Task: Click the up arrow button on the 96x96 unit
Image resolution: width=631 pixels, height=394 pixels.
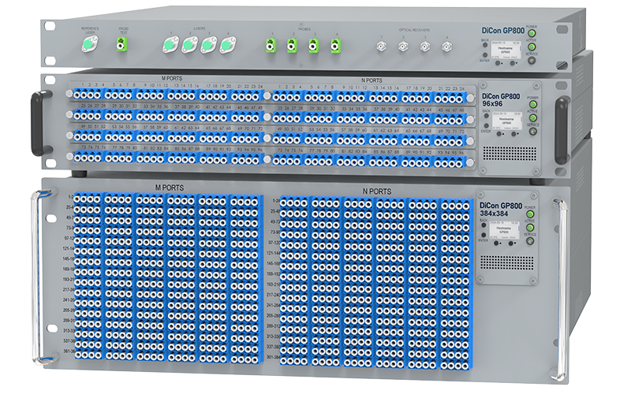Action: click(x=499, y=133)
